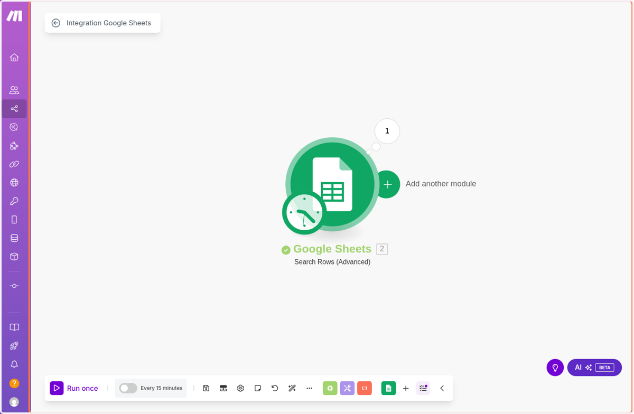634x414 pixels.
Task: Open the green Flow control tool
Action: point(330,388)
